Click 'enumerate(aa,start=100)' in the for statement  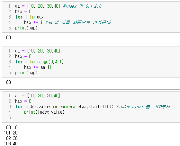pyautogui.click(x=85, y=107)
